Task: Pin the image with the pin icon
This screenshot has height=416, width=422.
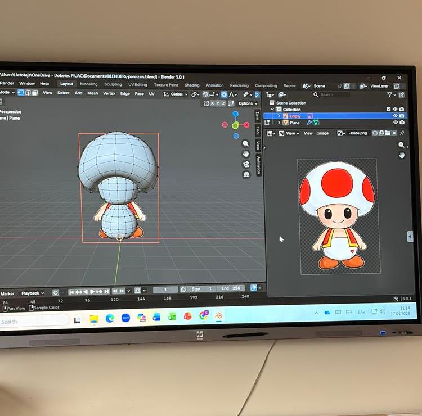Action: 402,133
